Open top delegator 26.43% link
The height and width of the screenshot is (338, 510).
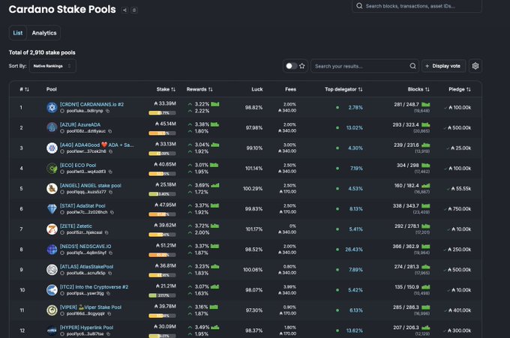[354, 250]
